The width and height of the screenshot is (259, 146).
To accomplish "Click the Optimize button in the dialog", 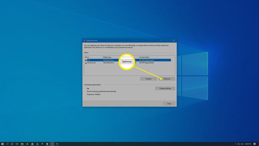I will tap(167, 79).
